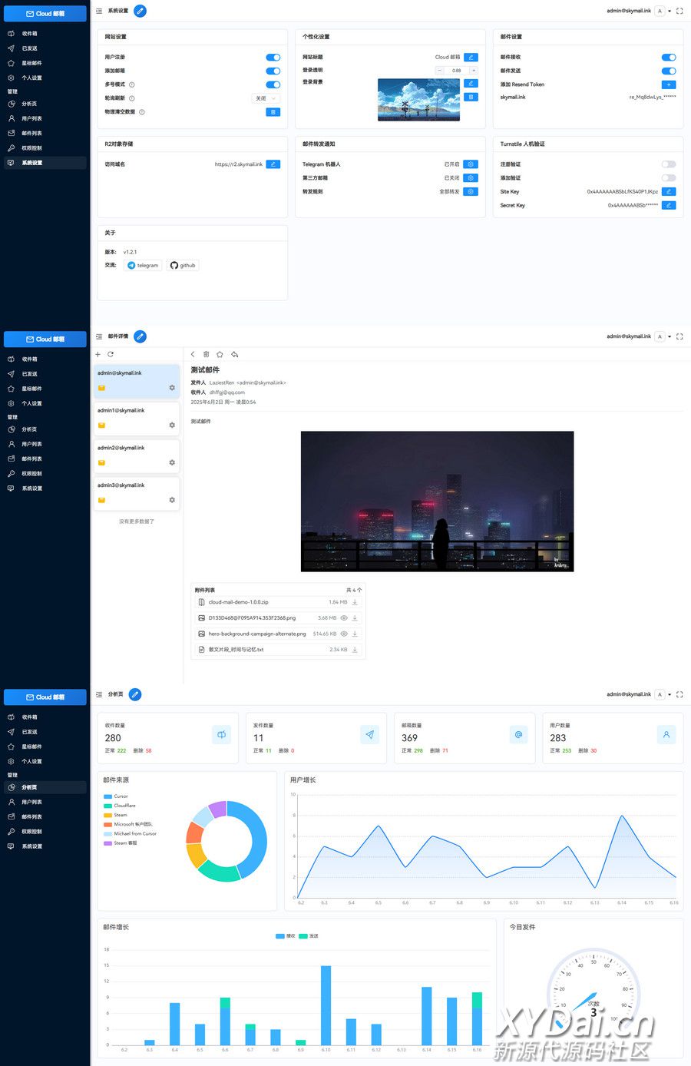Select the admin1@skymail.ink account card

(x=137, y=418)
